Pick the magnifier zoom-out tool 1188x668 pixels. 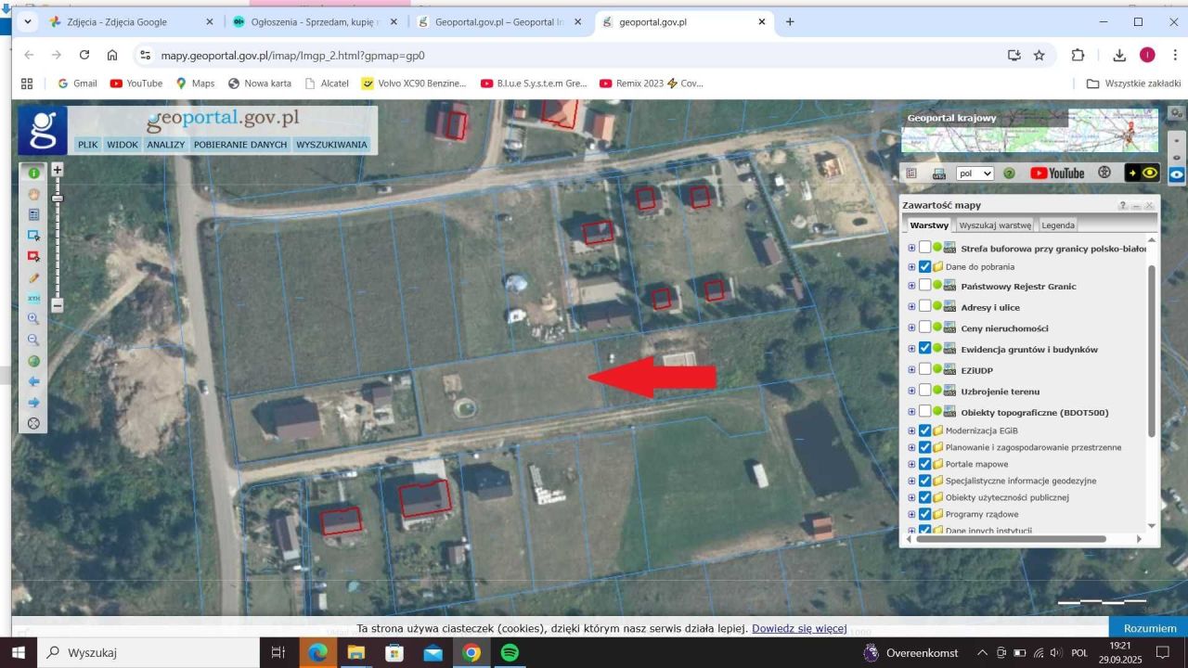click(34, 340)
